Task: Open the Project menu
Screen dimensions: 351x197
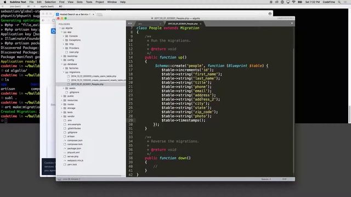Action: [100, 2]
